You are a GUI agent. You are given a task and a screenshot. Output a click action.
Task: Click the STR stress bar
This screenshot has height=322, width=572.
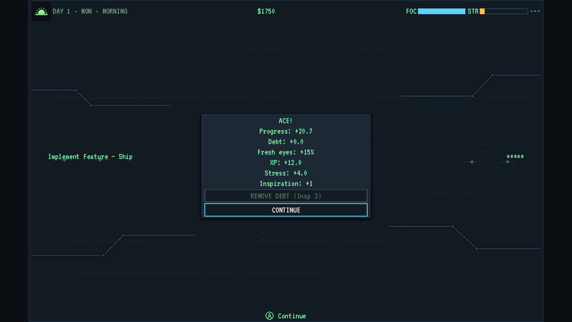pos(504,11)
